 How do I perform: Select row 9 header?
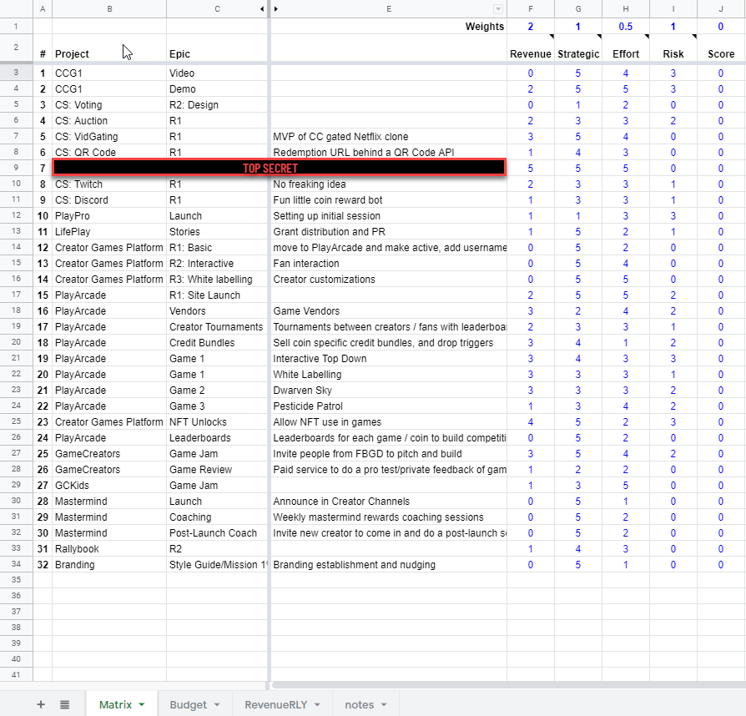pyautogui.click(x=16, y=168)
